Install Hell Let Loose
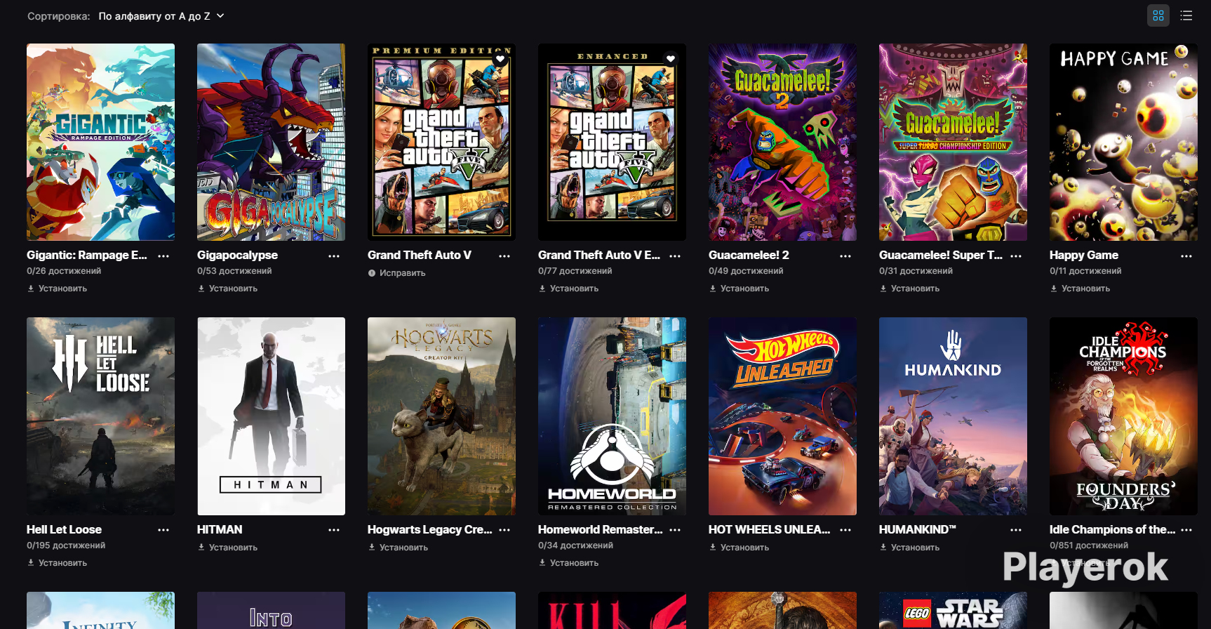The width and height of the screenshot is (1211, 629). click(58, 563)
